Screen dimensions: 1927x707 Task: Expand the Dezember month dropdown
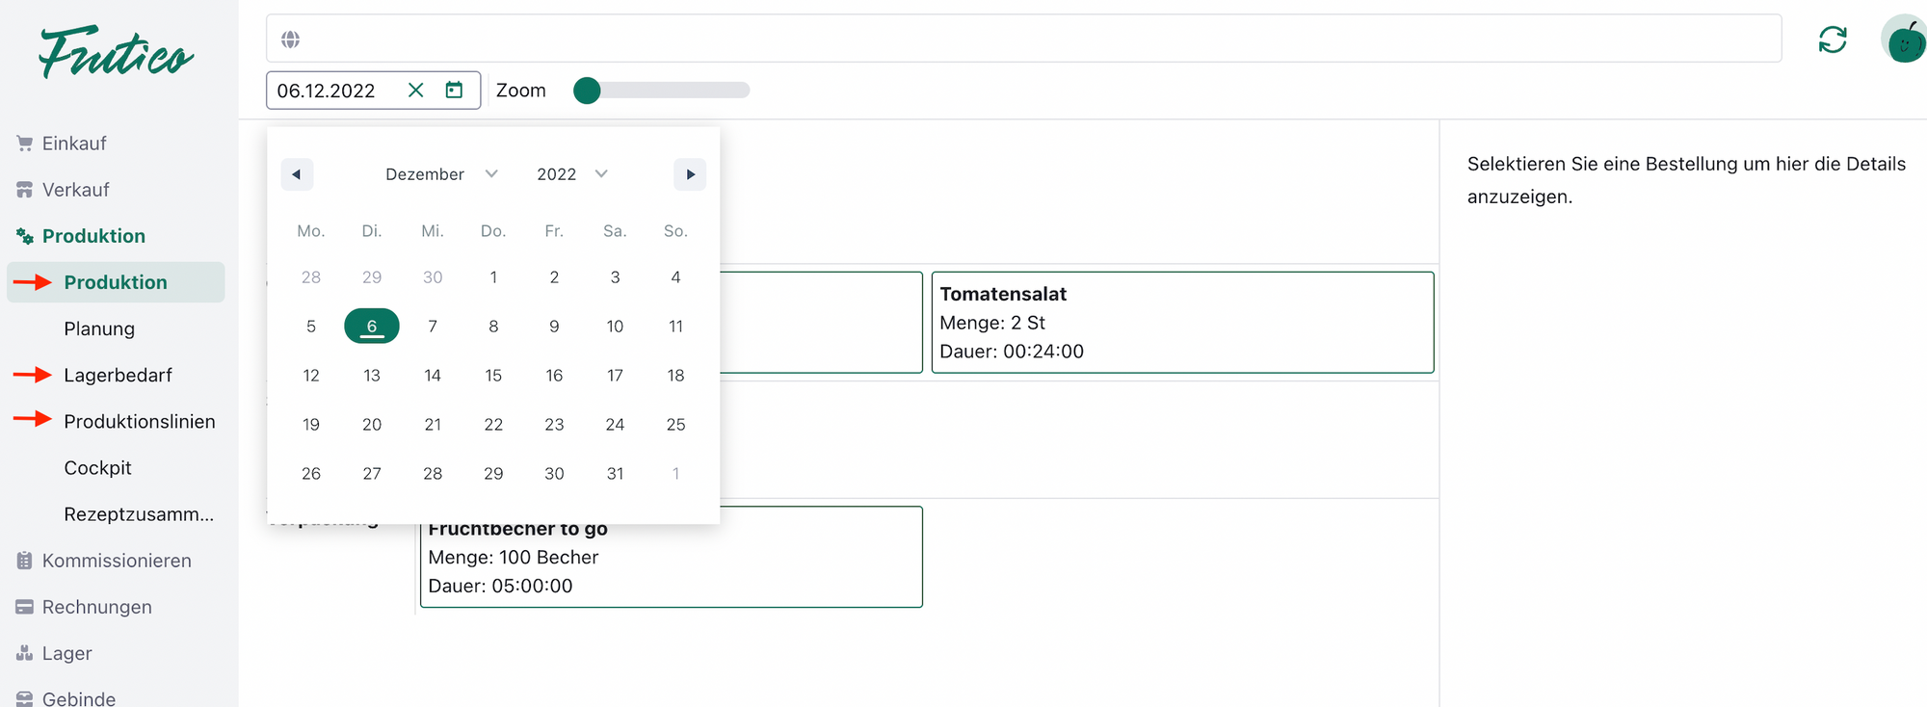pyautogui.click(x=441, y=174)
